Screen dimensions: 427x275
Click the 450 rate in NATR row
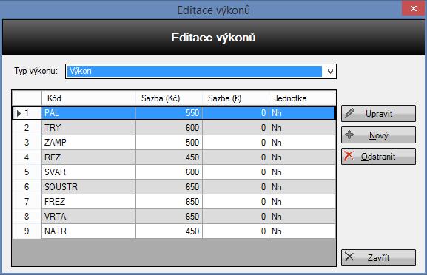click(169, 231)
